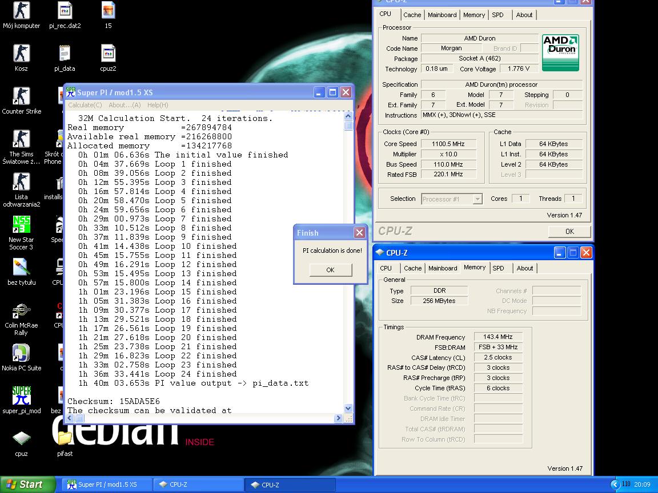This screenshot has width=658, height=493.
Task: Open pi_data text file icon
Action: (65, 58)
